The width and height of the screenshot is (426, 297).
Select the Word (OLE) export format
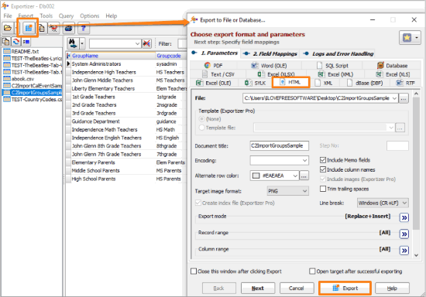269,66
